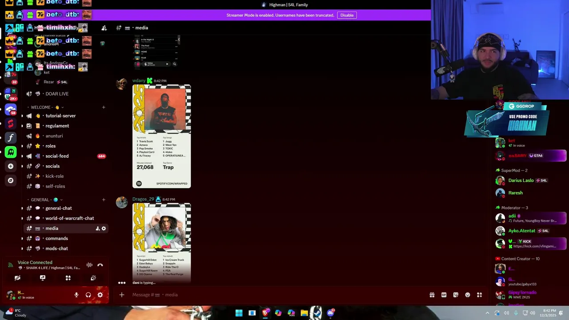Image resolution: width=569 pixels, height=320 pixels.
Task: Collapse the WELCOME category
Action: pyautogui.click(x=45, y=107)
